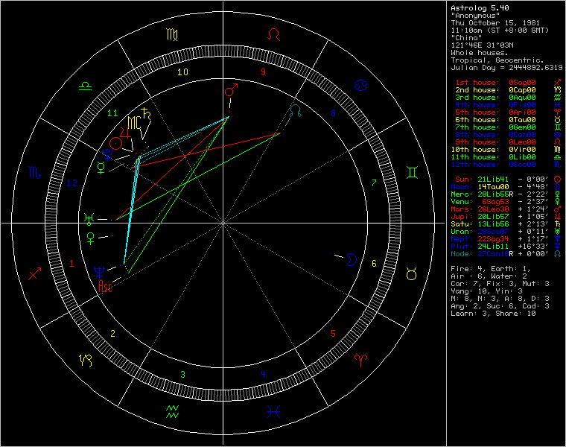Select house number 12 in the chart
566x447 pixels.
pos(71,183)
